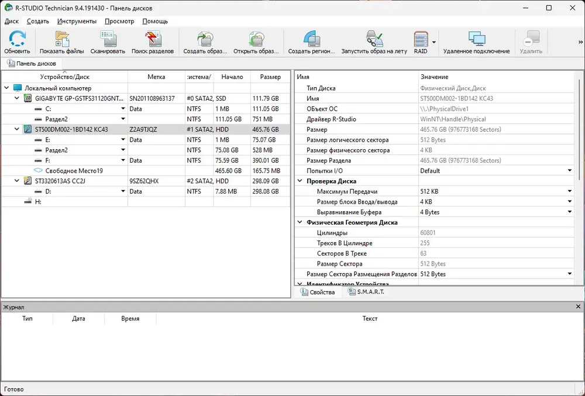Click the GIGABYTE SSD drive icon
The image size is (585, 396).
[x=27, y=98]
